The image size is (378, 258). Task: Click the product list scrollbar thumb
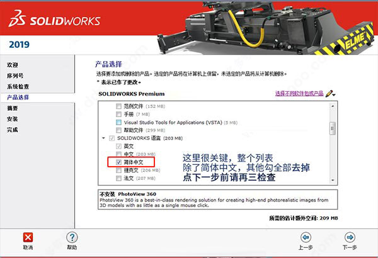point(333,128)
